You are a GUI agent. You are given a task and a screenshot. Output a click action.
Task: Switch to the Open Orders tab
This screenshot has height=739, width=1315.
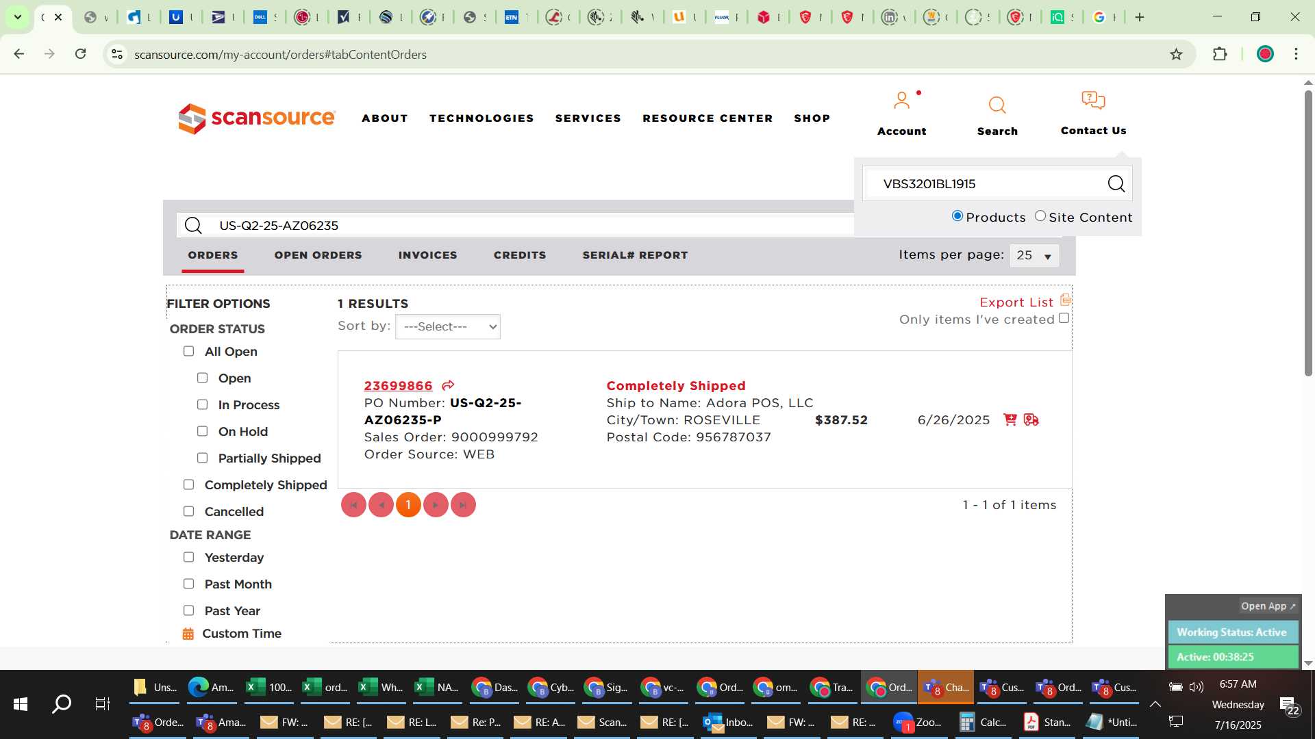point(318,255)
